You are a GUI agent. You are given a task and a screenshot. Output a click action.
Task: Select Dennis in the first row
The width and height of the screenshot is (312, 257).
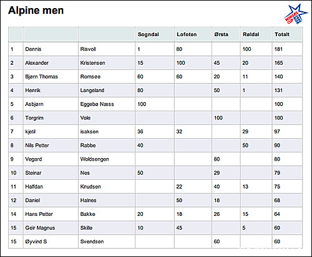point(33,49)
